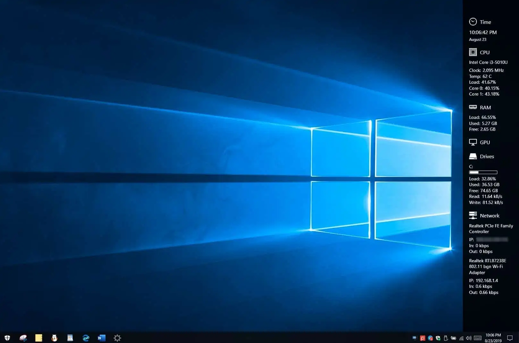Click the Network server icon in sidebar
This screenshot has width=519, height=343.
click(x=473, y=215)
